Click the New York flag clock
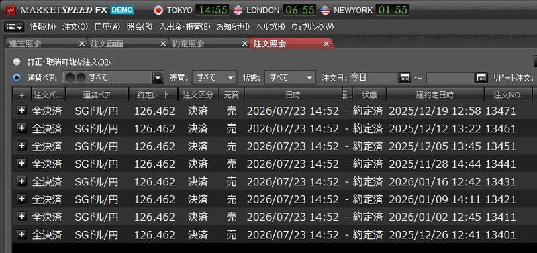The image size is (537, 253). coord(364,10)
